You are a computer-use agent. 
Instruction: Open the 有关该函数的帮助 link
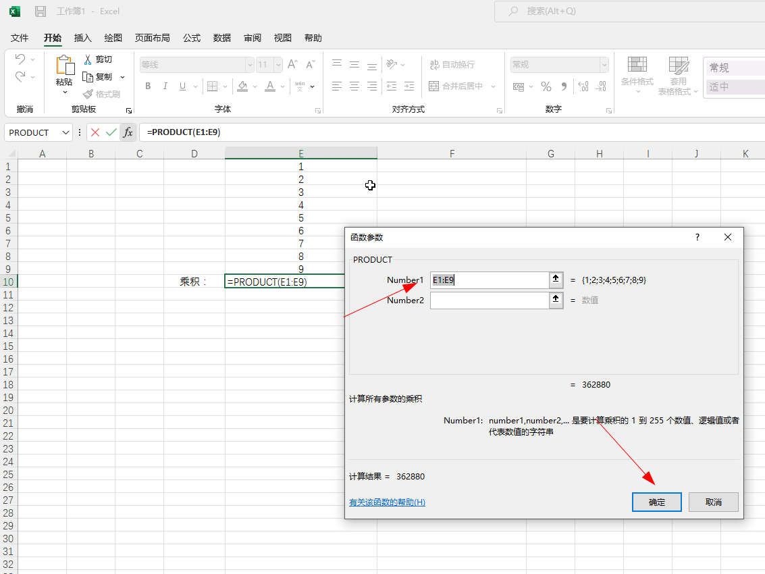coord(387,502)
